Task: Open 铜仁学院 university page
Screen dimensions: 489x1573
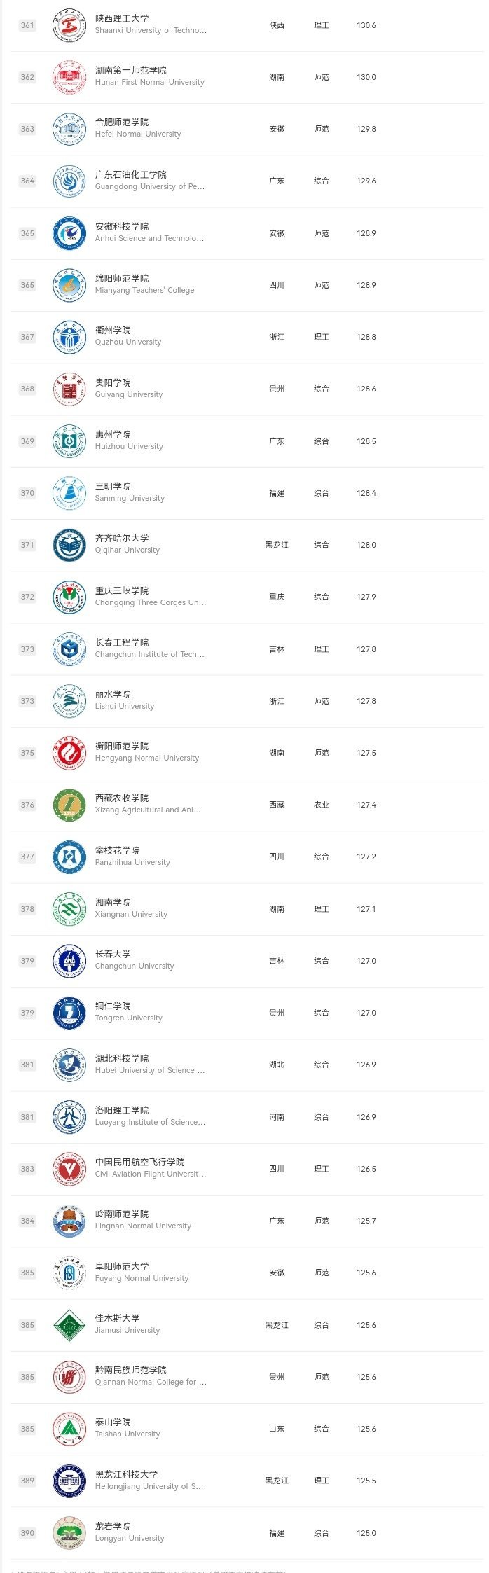Action: click(x=113, y=1006)
